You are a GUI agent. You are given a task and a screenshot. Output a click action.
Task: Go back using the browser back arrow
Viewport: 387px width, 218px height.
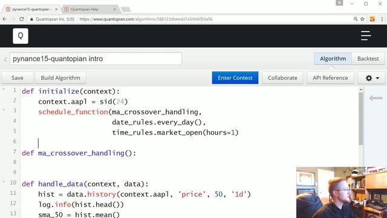4,19
